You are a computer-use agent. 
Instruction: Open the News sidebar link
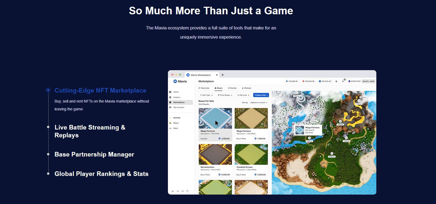tap(176, 123)
